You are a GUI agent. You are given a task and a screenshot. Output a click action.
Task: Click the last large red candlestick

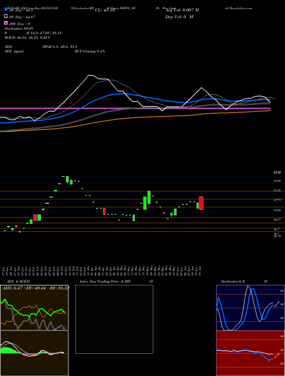pyautogui.click(x=201, y=203)
